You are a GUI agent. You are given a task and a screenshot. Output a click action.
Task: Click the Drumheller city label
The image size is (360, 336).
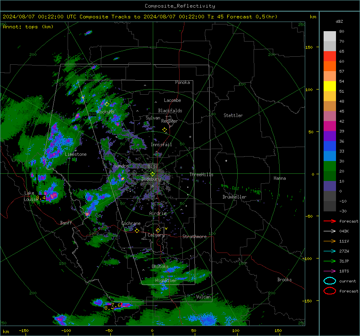234,197
